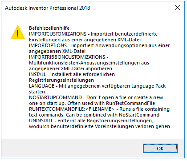
Task: Click the word starten below LANGUAGE
Action: [37, 92]
